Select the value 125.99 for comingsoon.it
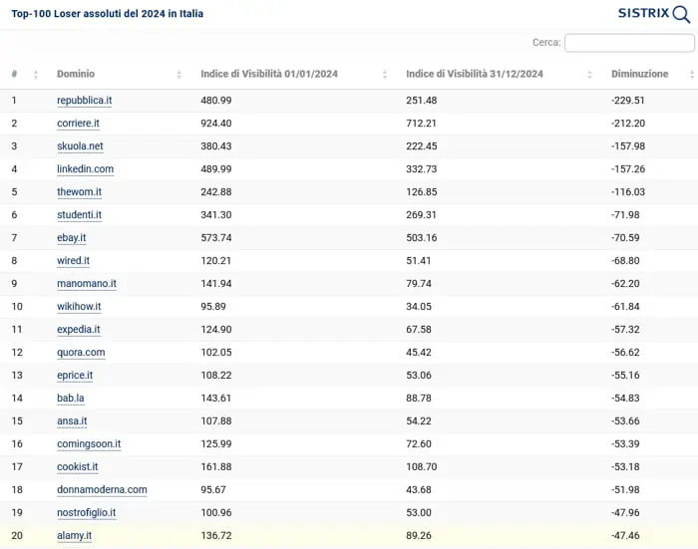 pos(216,444)
